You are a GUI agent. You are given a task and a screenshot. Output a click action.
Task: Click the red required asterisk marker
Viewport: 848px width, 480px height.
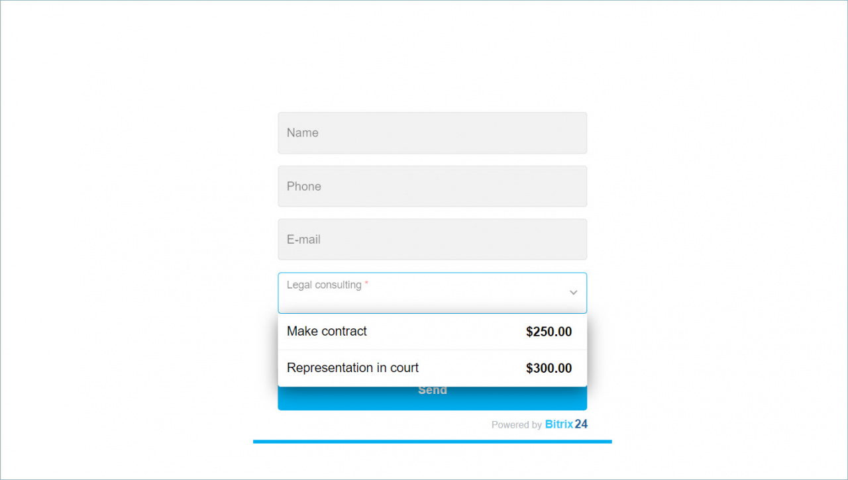click(366, 283)
